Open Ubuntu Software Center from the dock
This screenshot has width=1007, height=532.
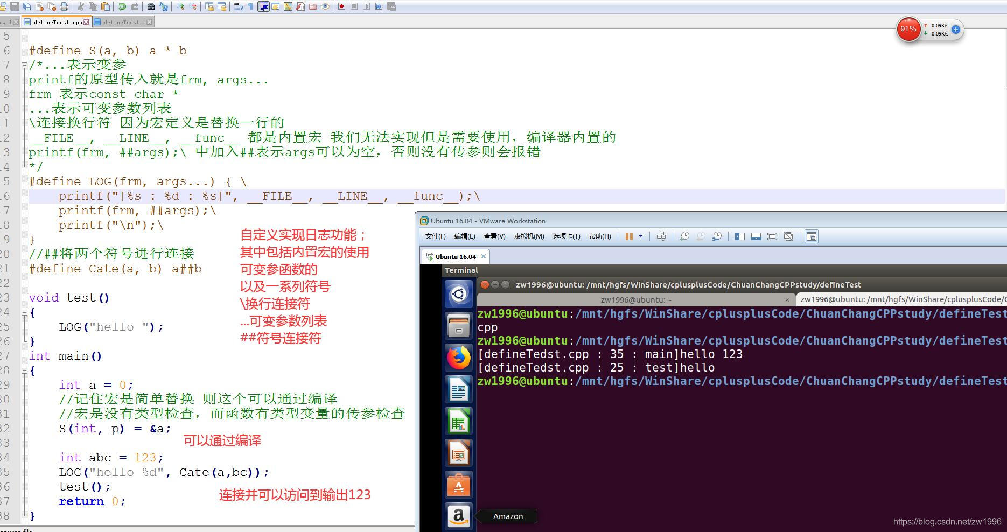pos(459,485)
